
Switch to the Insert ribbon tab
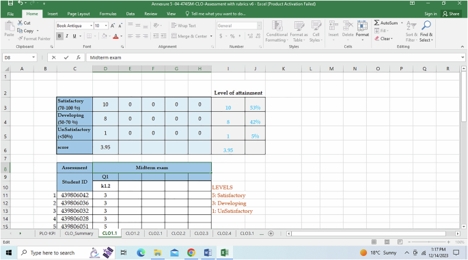[53, 14]
